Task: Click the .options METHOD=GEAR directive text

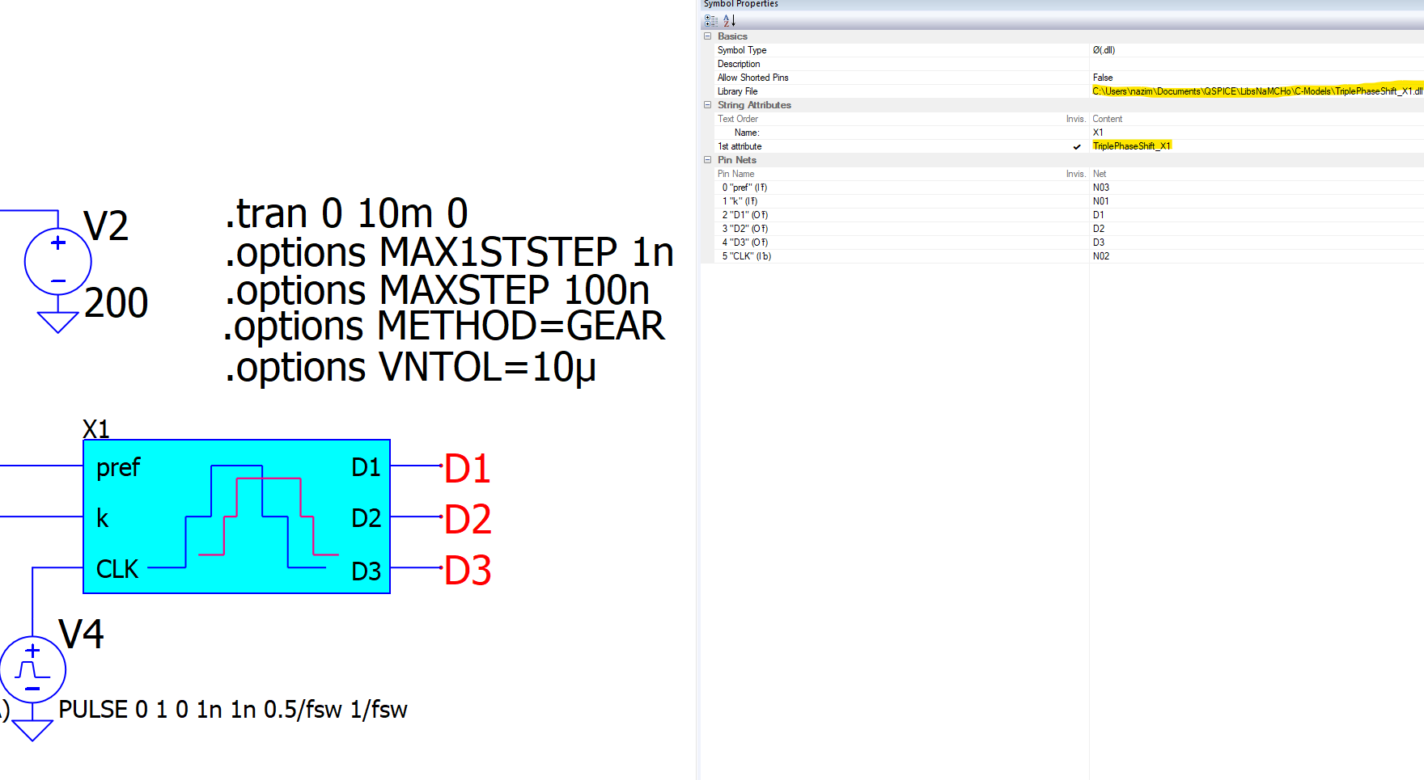Action: point(444,327)
